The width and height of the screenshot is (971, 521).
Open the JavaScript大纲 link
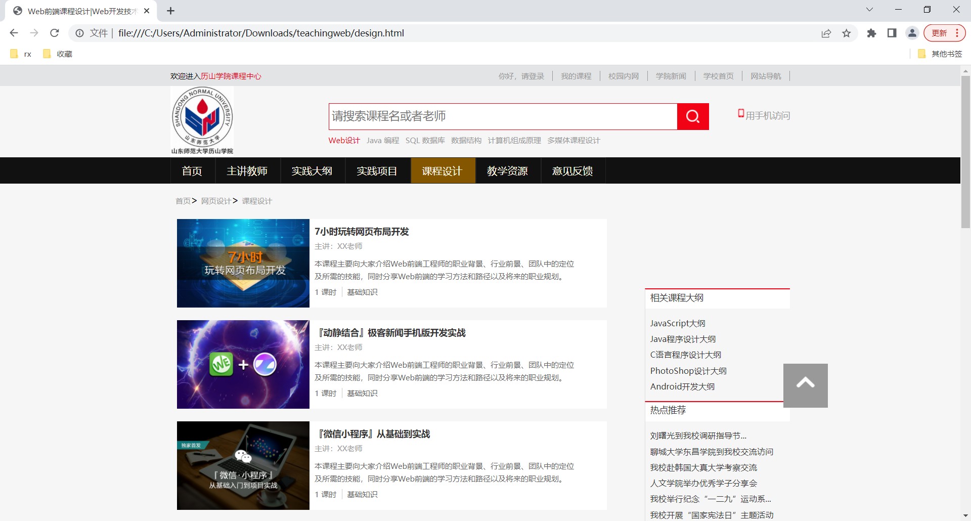point(678,323)
